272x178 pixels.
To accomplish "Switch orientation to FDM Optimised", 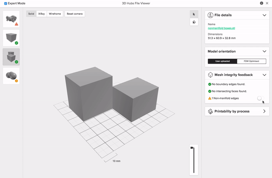I will (x=251, y=61).
